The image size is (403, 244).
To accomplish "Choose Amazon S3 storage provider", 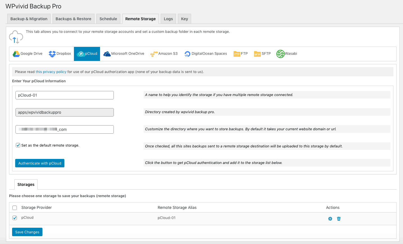I will (164, 54).
